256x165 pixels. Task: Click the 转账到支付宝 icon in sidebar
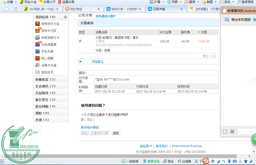(37, 24)
